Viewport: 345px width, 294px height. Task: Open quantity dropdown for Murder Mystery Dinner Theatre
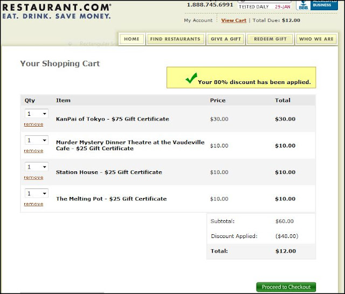click(x=37, y=140)
